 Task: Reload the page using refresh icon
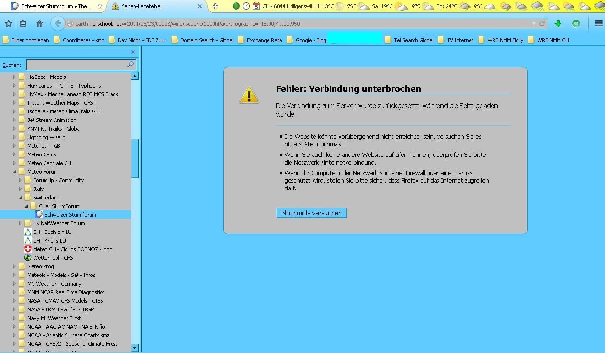pyautogui.click(x=542, y=23)
